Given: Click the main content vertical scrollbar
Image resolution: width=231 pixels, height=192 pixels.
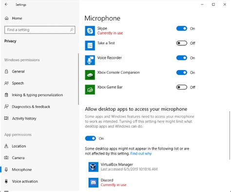Looking at the screenshot, I should click(230, 135).
